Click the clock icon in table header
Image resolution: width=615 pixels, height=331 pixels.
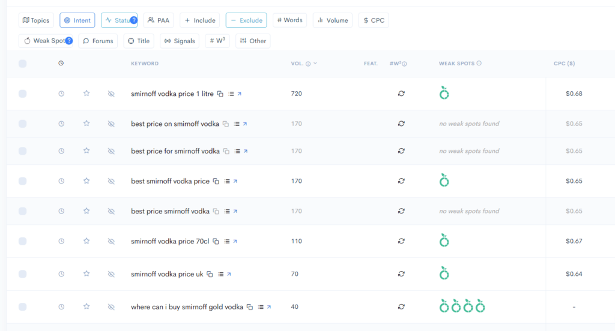tap(61, 63)
